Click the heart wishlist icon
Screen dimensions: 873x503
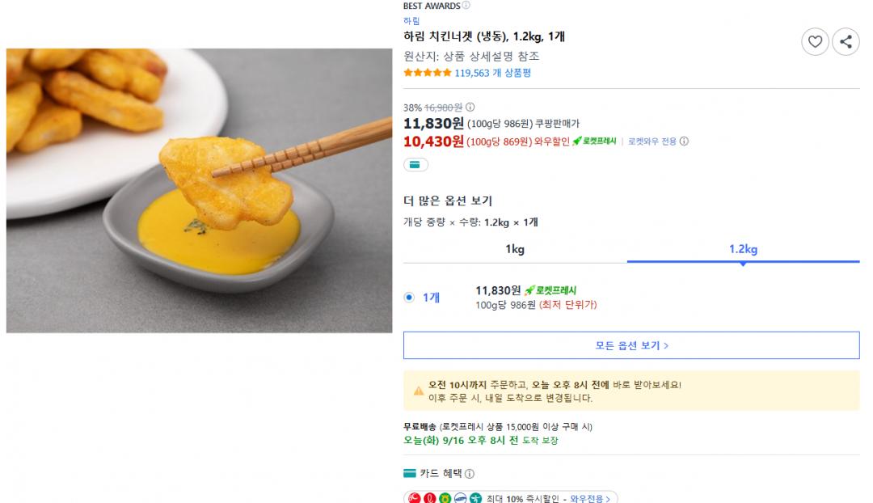[815, 42]
